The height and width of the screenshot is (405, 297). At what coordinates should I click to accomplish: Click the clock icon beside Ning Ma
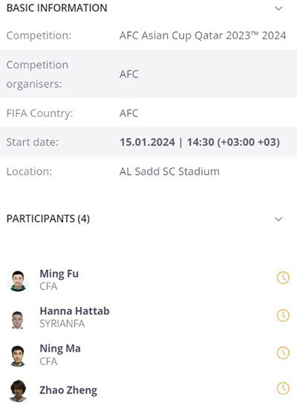coord(283,353)
